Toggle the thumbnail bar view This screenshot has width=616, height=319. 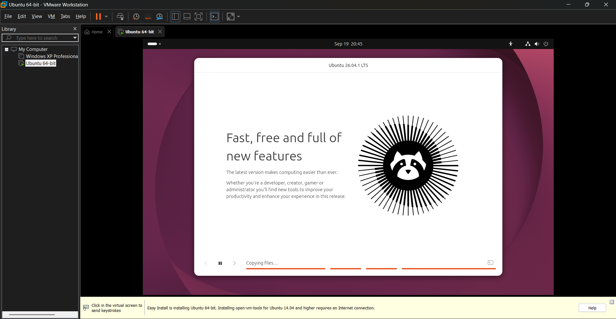(187, 17)
